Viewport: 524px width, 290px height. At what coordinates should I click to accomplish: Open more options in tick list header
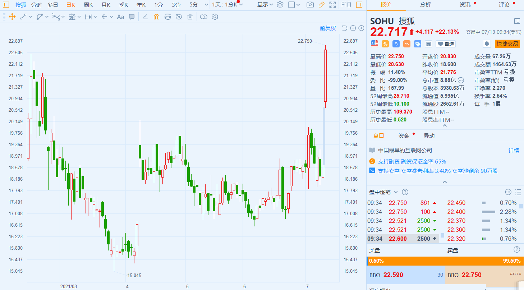[x=508, y=192]
